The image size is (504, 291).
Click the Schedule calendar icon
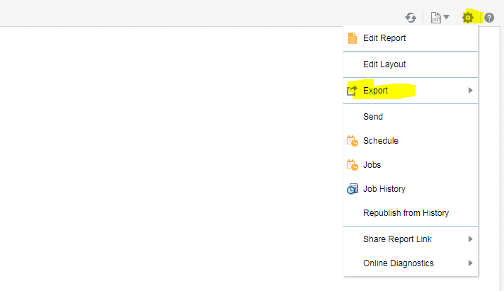click(x=353, y=141)
